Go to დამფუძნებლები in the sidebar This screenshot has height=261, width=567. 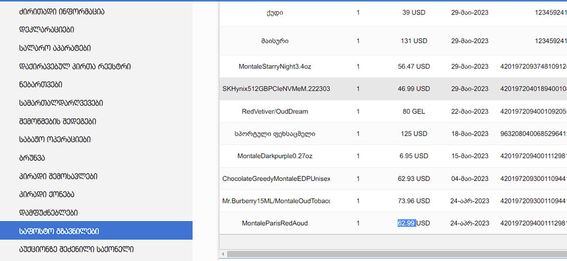(49, 213)
